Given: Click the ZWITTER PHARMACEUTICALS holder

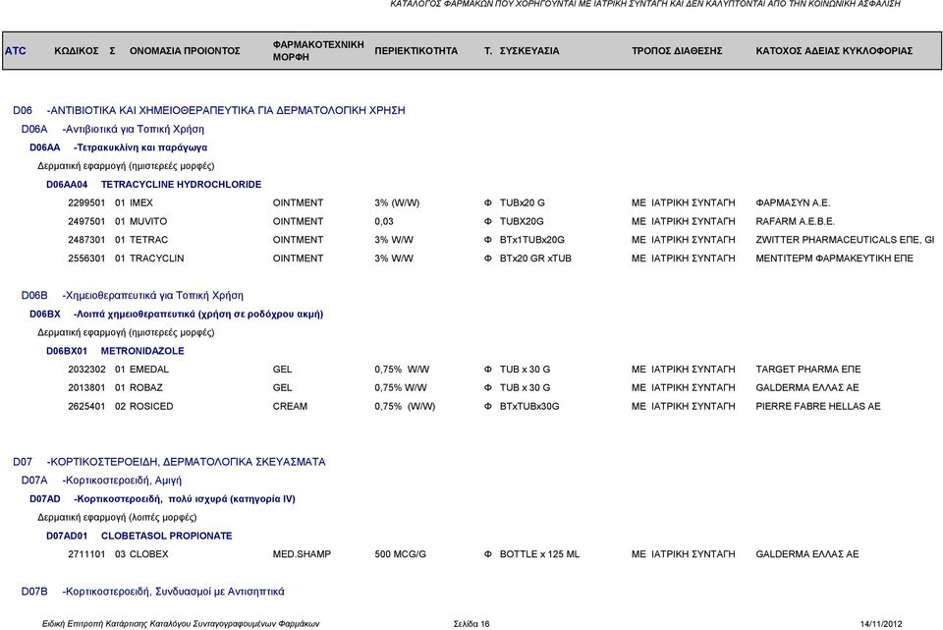Looking at the screenshot, I should click(x=845, y=240).
